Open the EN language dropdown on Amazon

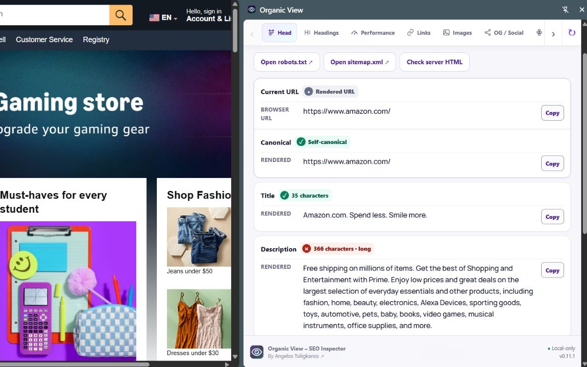(x=163, y=17)
